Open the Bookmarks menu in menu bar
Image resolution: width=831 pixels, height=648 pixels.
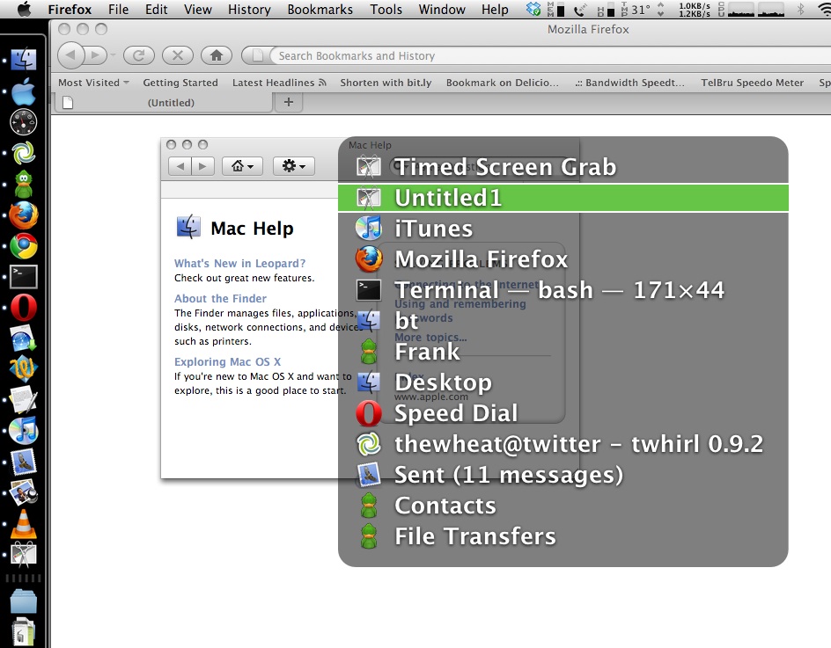click(320, 10)
